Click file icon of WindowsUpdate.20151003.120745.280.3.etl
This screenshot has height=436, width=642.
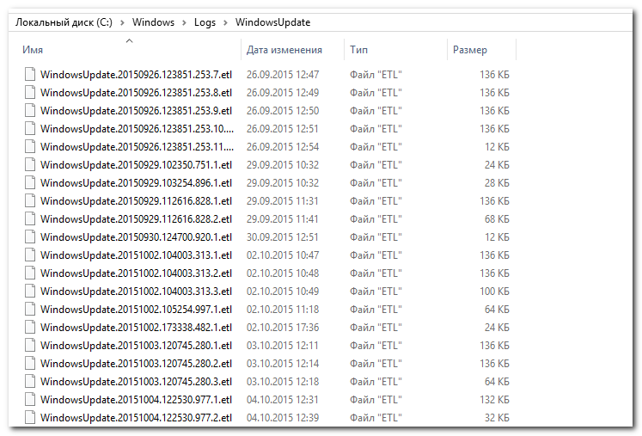click(30, 381)
